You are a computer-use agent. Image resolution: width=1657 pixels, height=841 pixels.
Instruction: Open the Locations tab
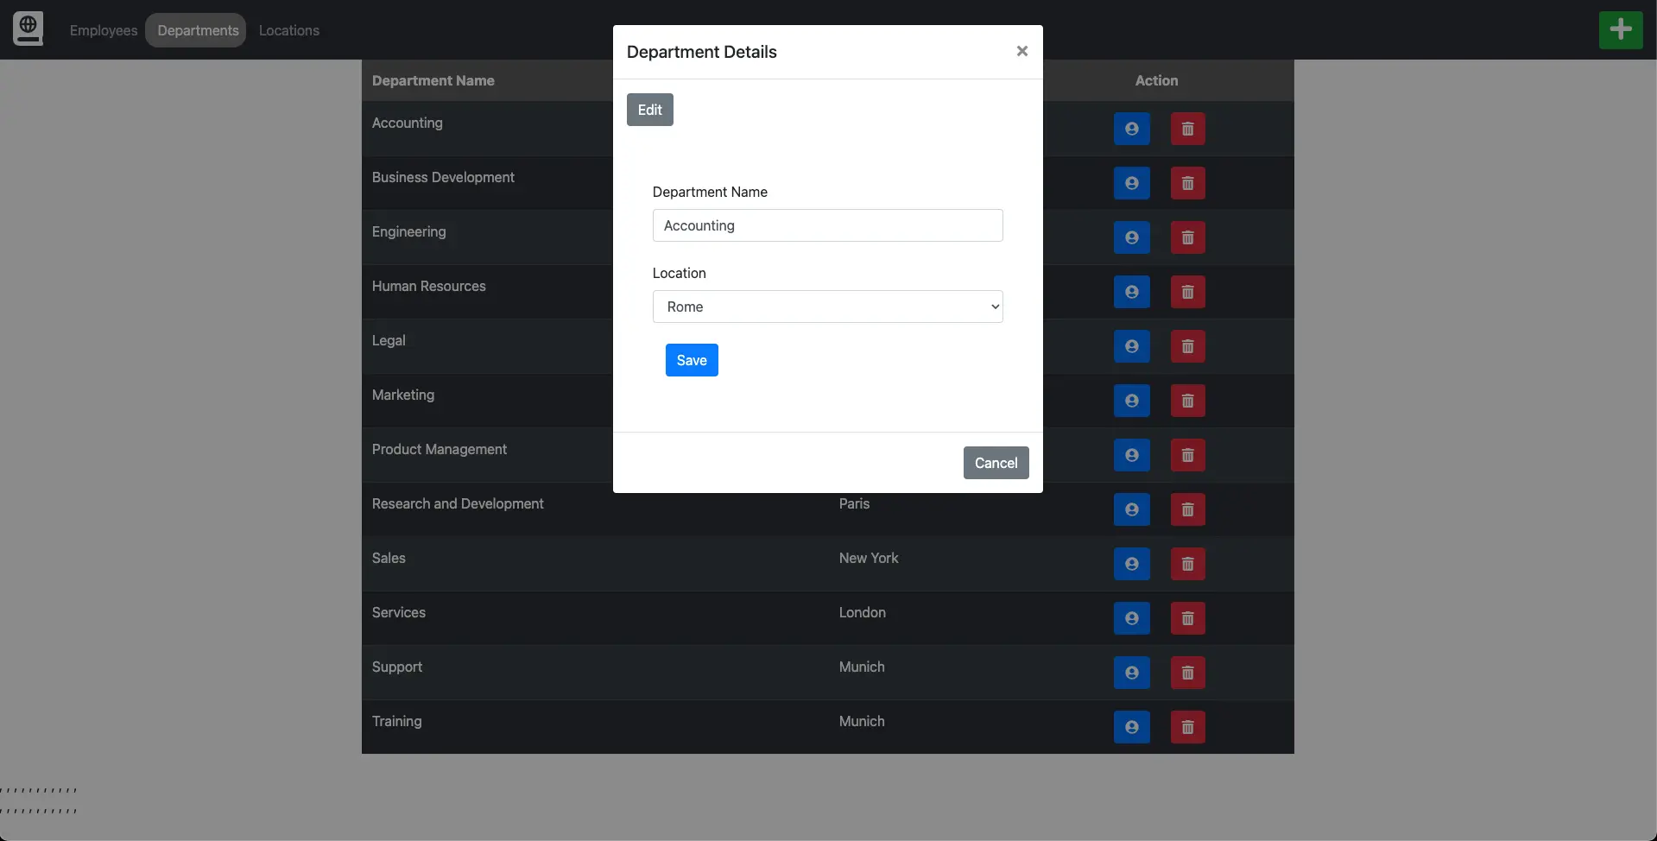point(288,30)
